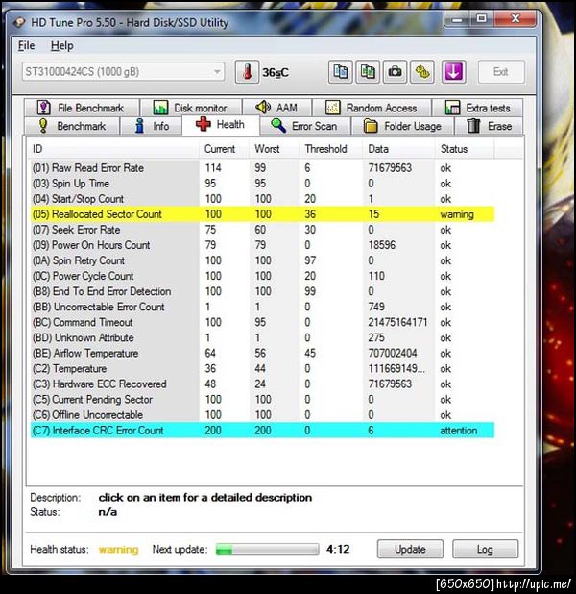Image resolution: width=576 pixels, height=594 pixels.
Task: Click the data value 21475164171
Action: pyautogui.click(x=397, y=322)
